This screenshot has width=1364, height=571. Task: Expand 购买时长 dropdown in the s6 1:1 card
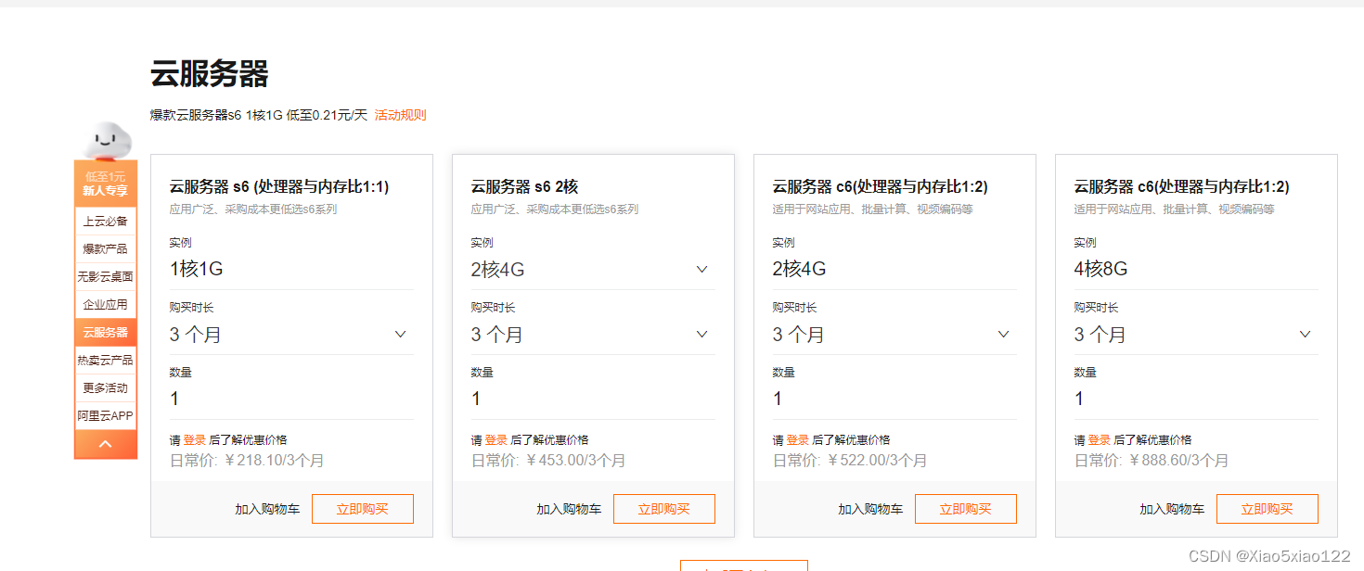pos(291,335)
